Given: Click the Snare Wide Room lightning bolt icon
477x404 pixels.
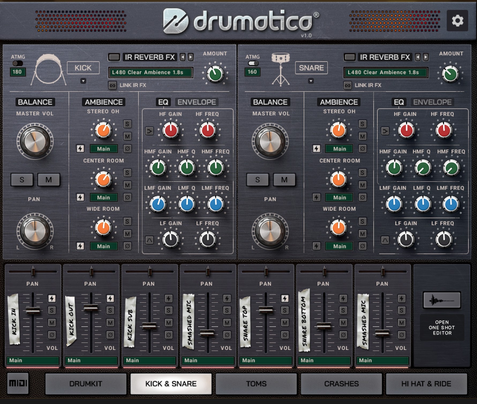Looking at the screenshot, I should coord(316,246).
